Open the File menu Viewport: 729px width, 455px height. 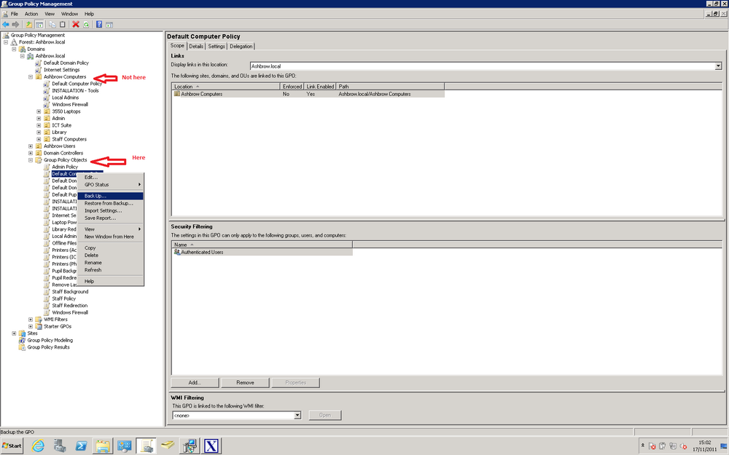click(x=15, y=14)
